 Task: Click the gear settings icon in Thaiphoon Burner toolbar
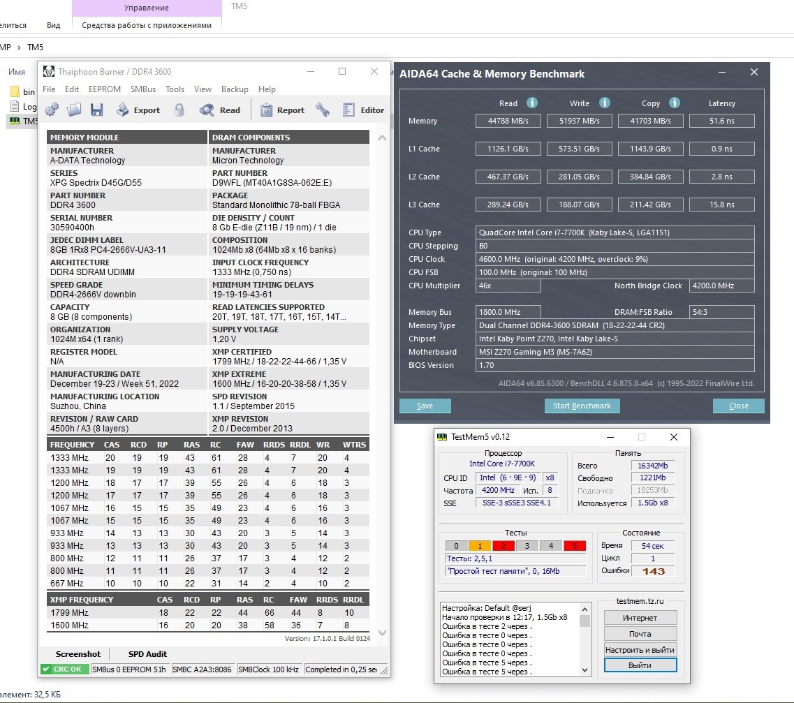click(52, 110)
